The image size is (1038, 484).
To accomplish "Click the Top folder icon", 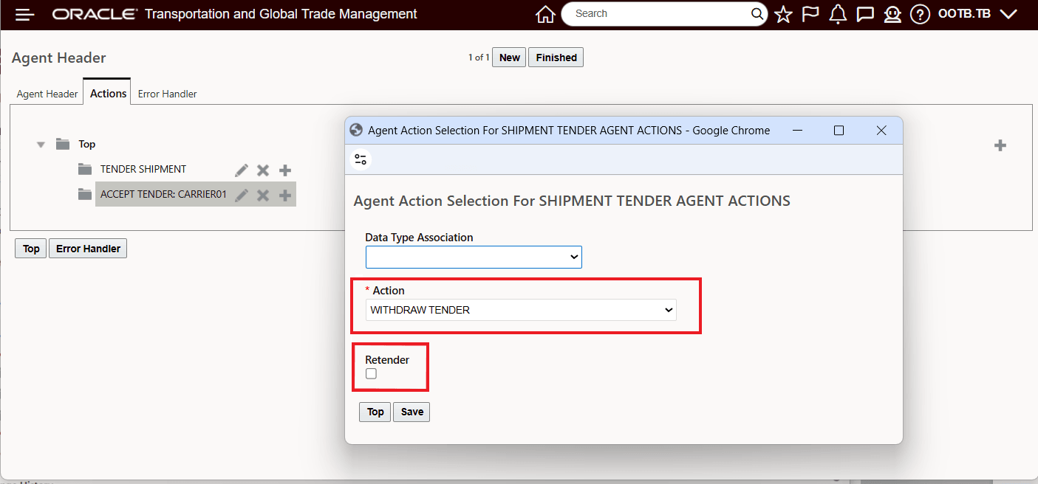I will [x=63, y=144].
